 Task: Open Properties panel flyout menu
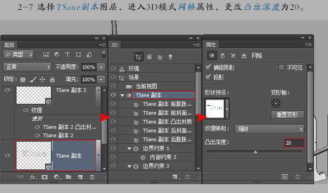308,44
